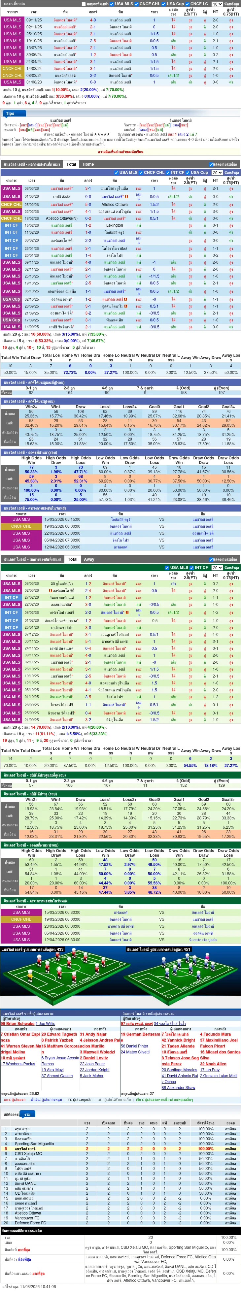Screen dimensions: 241x1294
Task: Open player link 24 Mateo Silvetti
Action: 135,1052
